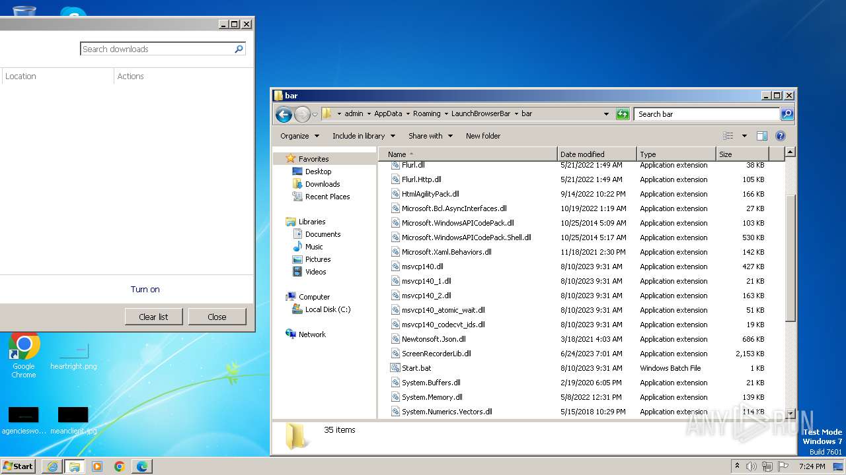
Task: Sort by the Size column header
Action: tap(743, 154)
